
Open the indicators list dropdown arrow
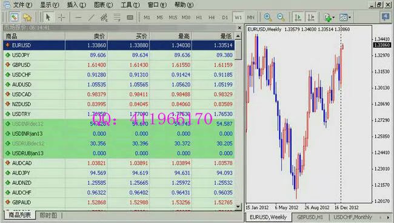[333, 18]
